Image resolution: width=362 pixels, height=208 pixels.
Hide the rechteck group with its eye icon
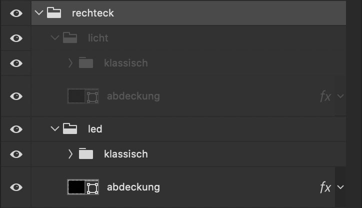16,13
